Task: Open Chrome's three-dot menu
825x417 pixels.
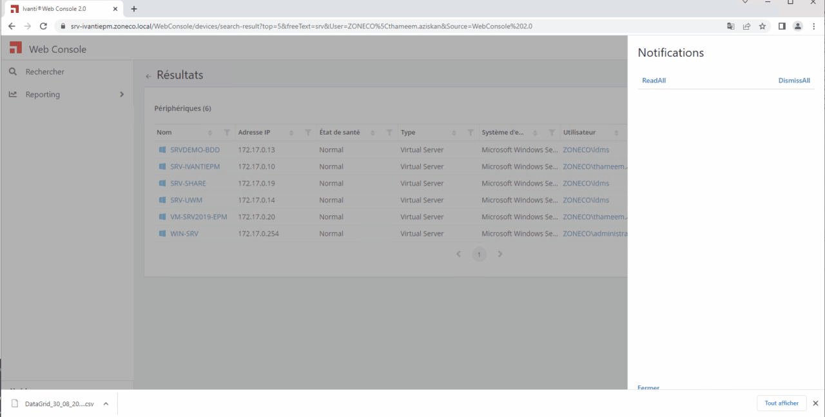Action: pos(814,26)
